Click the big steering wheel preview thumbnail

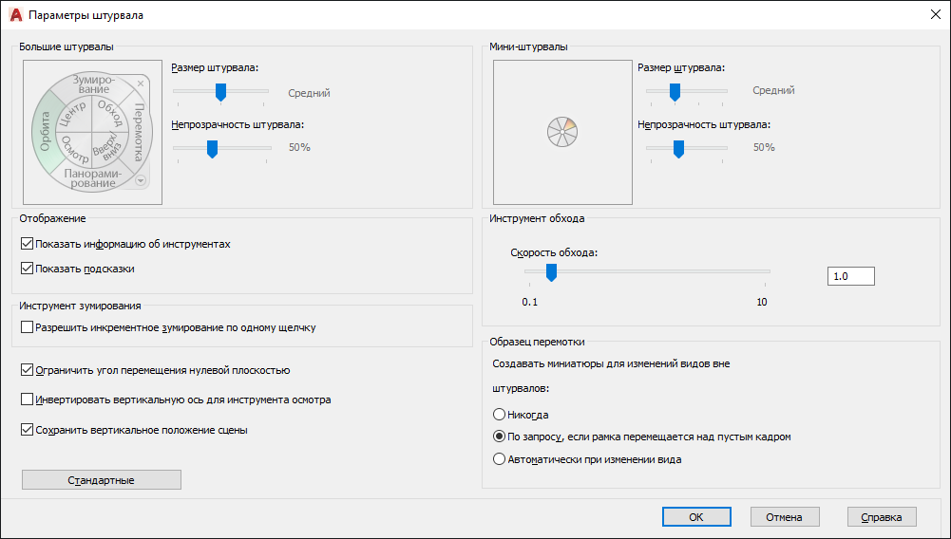click(x=93, y=132)
